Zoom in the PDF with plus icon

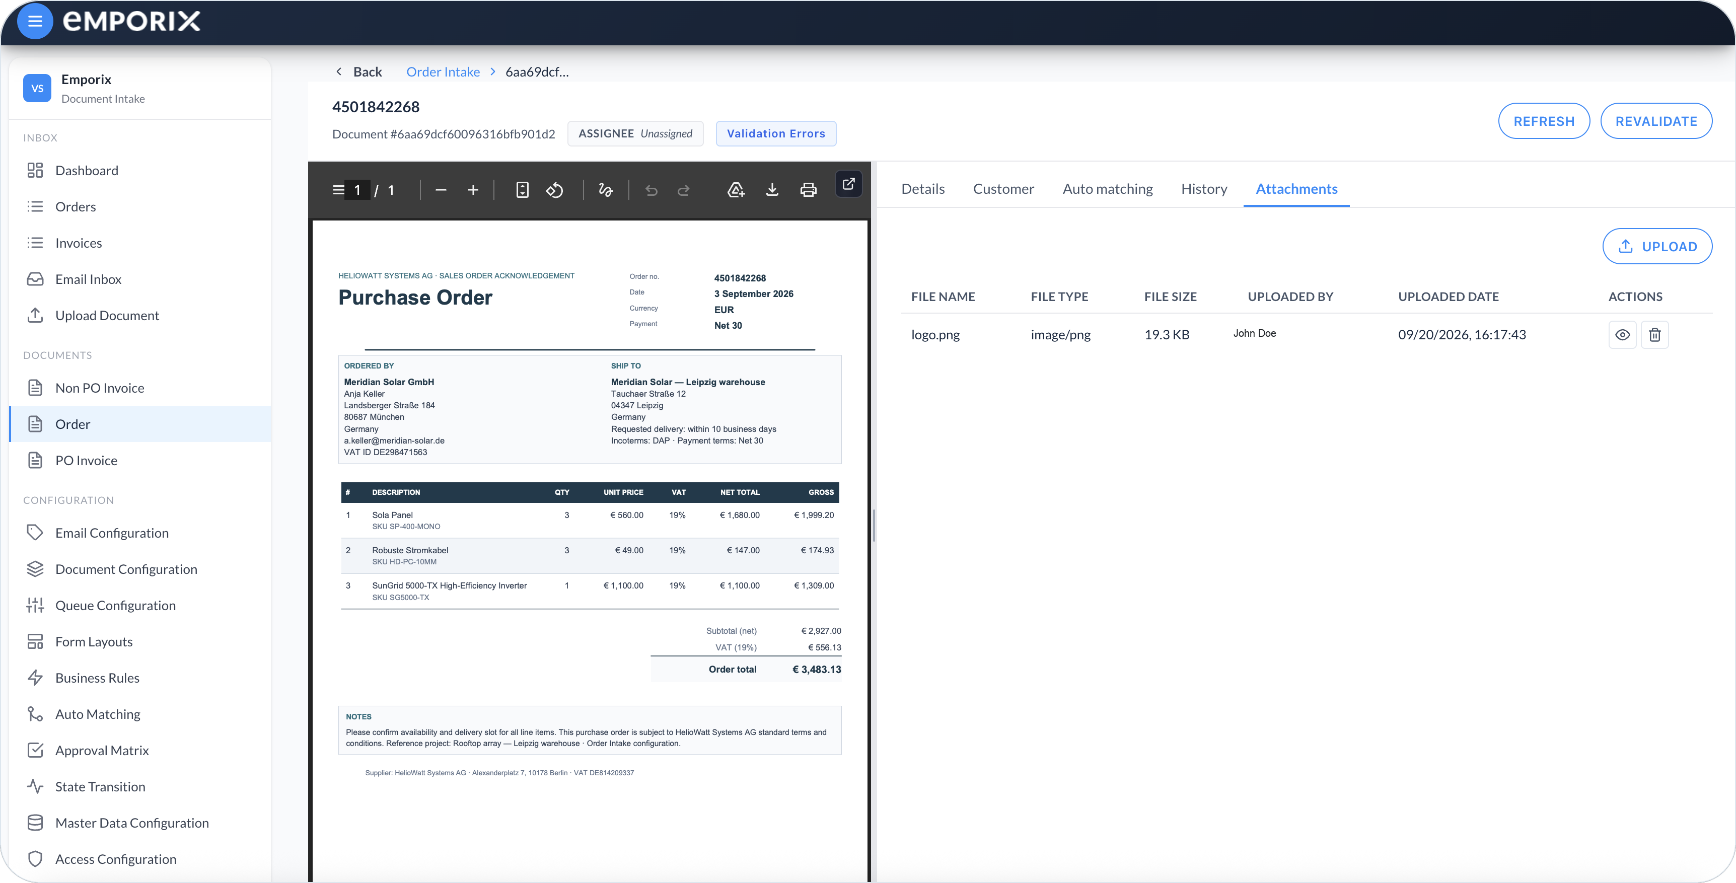473,190
